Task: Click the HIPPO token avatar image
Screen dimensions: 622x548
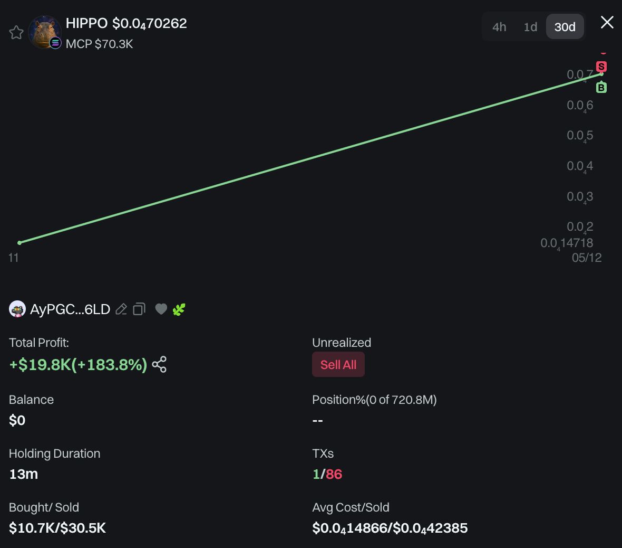Action: click(43, 31)
